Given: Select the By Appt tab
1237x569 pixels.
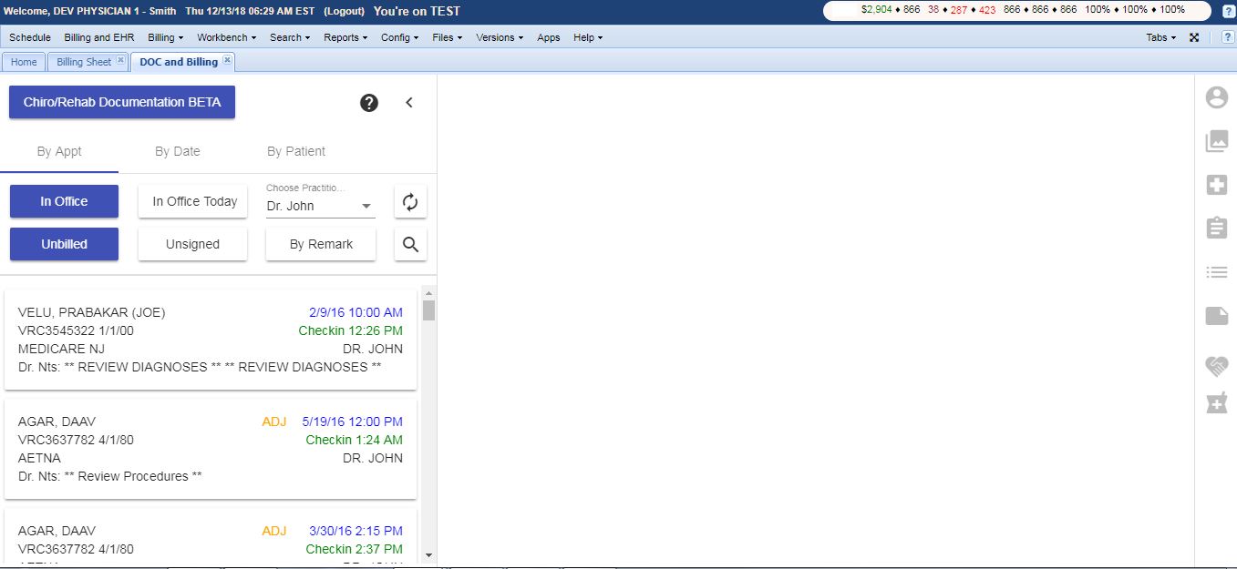Looking at the screenshot, I should pos(59,151).
